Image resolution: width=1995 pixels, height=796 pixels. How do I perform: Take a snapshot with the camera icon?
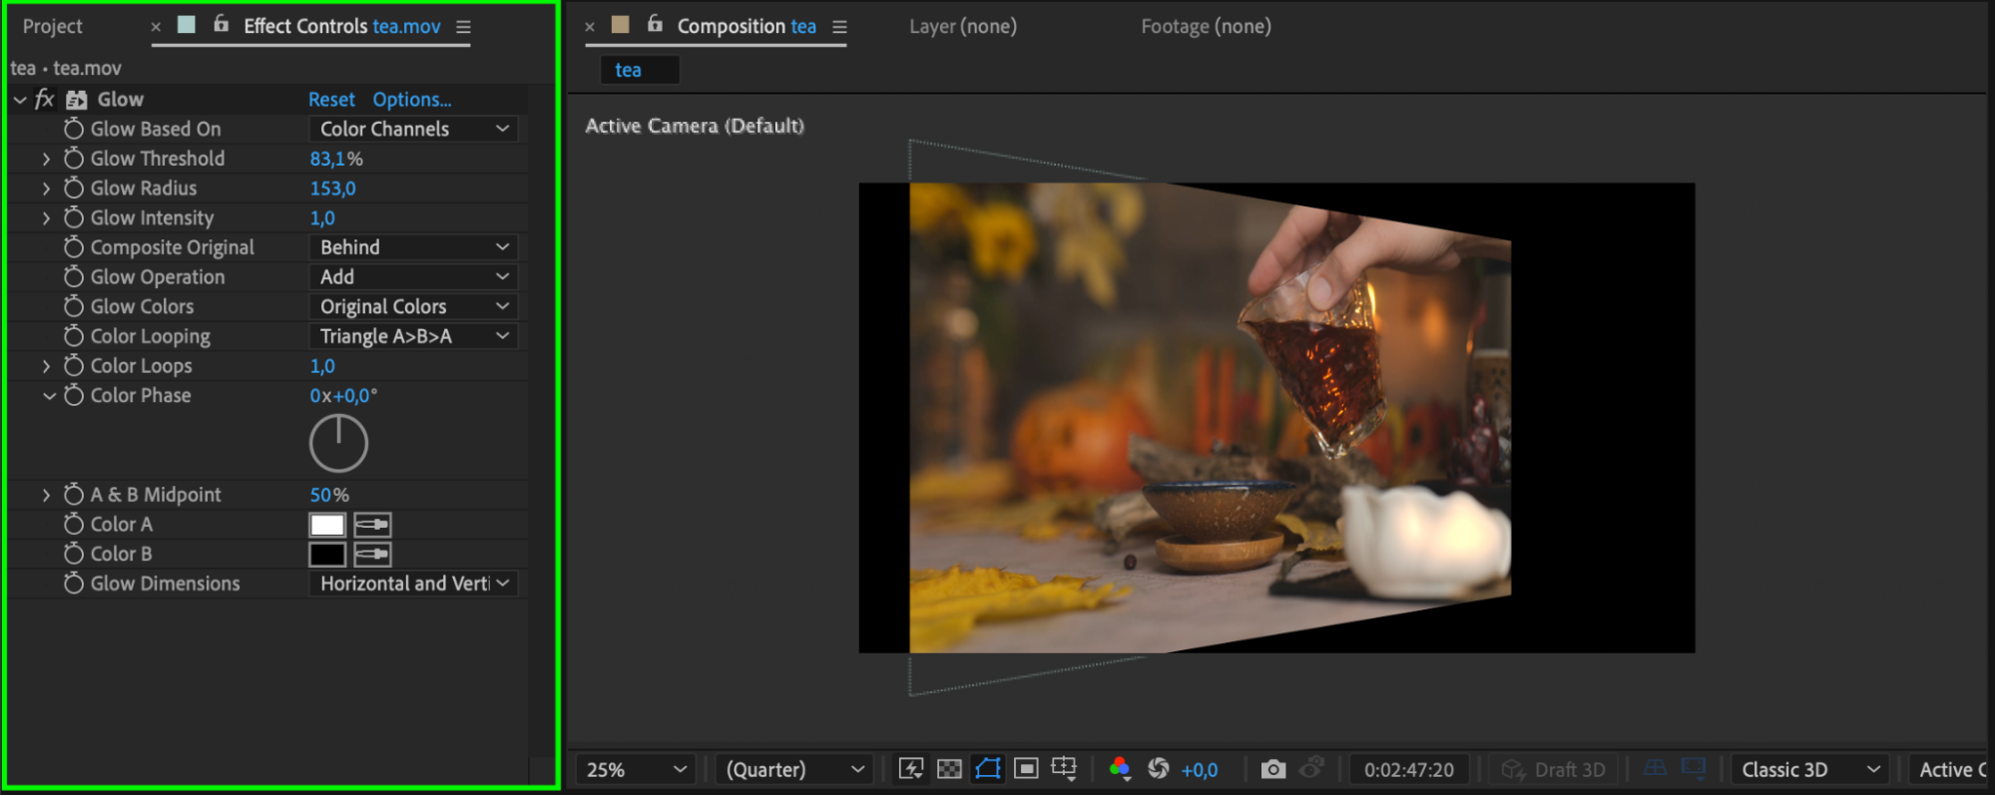1272,769
